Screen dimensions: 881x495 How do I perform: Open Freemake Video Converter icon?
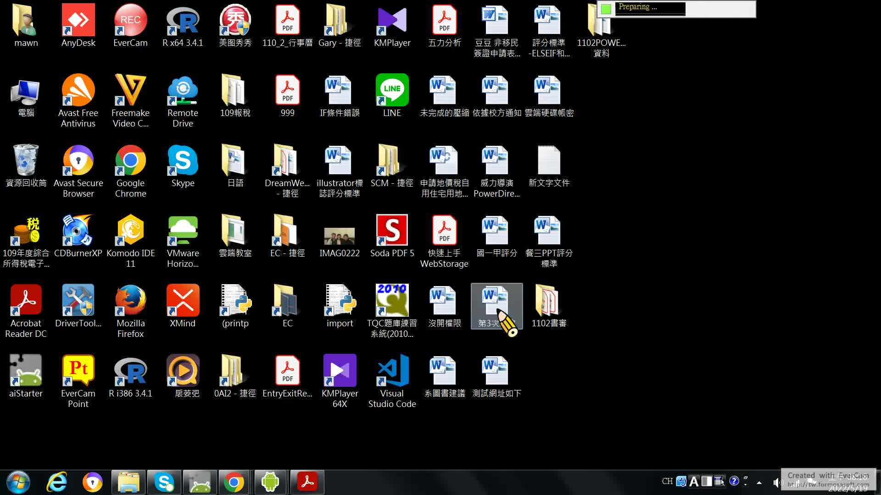[x=130, y=101]
